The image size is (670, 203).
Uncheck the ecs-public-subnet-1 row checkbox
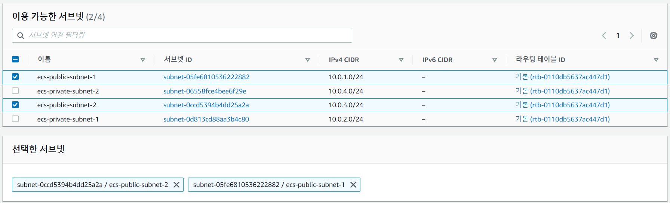(15, 77)
